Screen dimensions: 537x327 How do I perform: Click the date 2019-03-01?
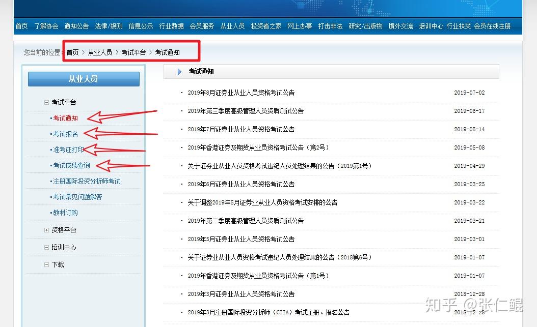point(469,239)
